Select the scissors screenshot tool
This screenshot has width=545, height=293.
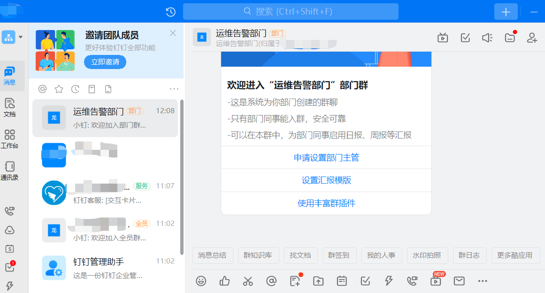[x=248, y=281]
